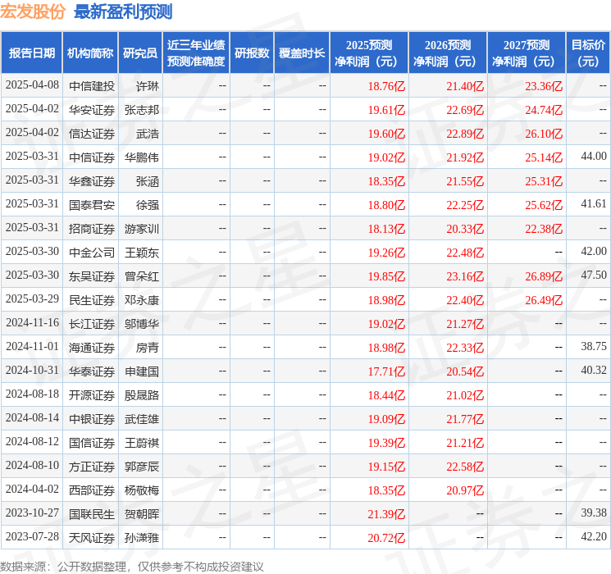
Task: Click the 2027 forecast value 26.89亿
Action: [544, 276]
